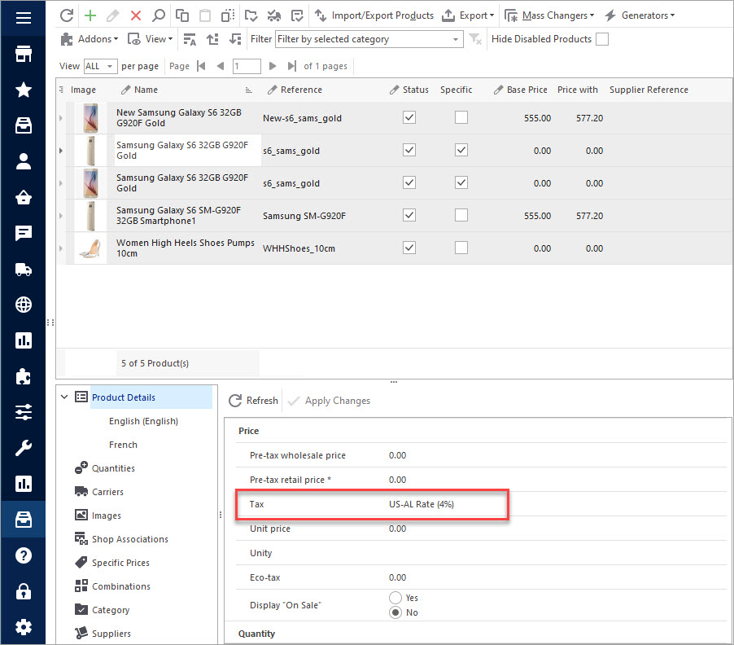Click Import/Export Products button

(x=374, y=15)
